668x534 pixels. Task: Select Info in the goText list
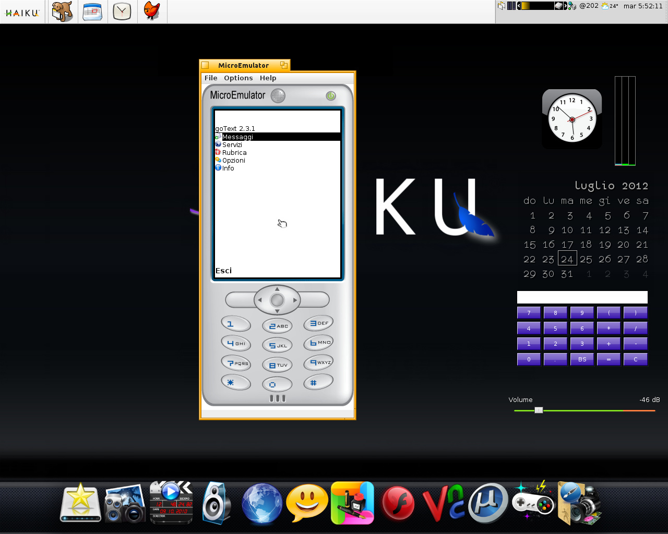[x=278, y=168]
